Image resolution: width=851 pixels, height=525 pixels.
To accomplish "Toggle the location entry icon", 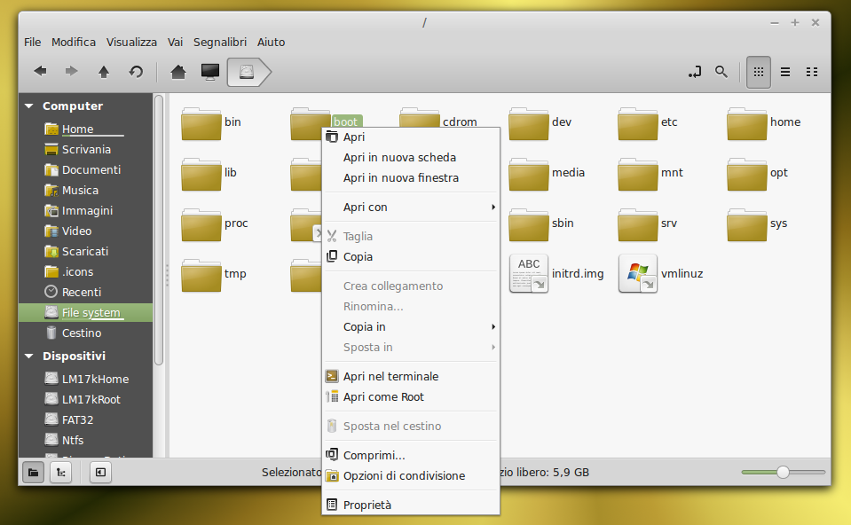I will (x=695, y=72).
